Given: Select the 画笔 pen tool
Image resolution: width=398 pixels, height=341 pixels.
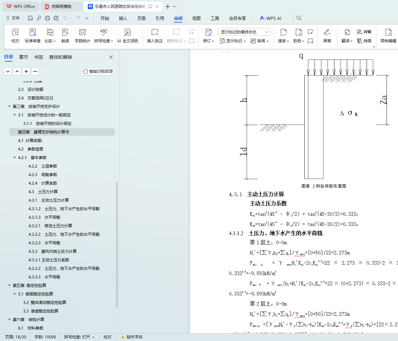Looking at the screenshot, I should [x=327, y=35].
